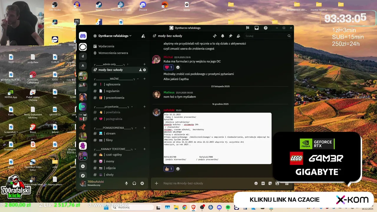This screenshot has height=212, width=377.
Task: Create channel in przywitanie category
Action: pyautogui.click(x=144, y=107)
